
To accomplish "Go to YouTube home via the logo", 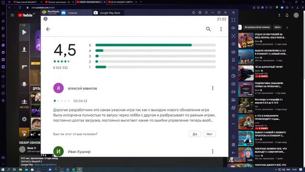I will (25, 15).
